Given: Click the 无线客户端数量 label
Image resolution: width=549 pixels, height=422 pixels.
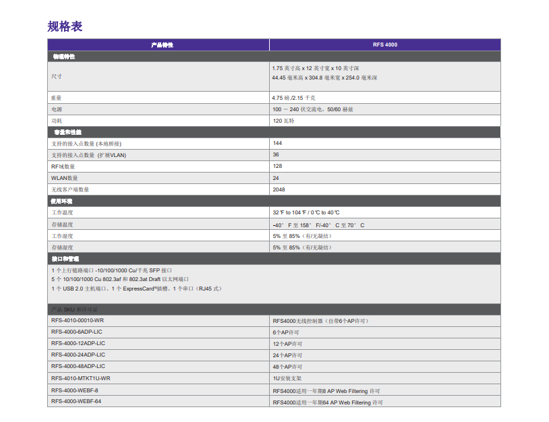Looking at the screenshot, I should [x=70, y=189].
